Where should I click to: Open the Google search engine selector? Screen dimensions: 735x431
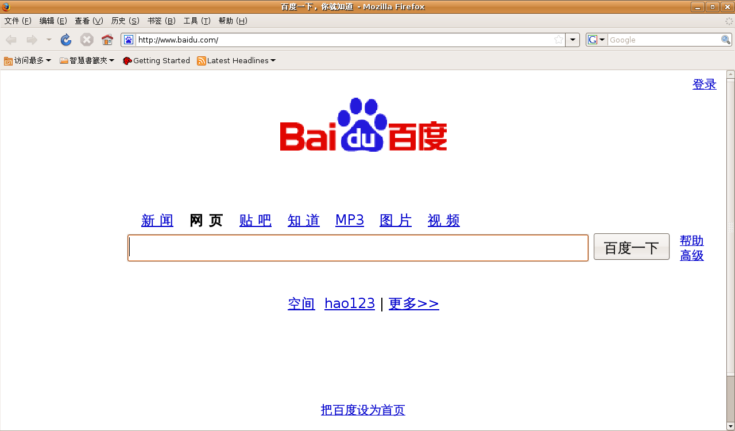tap(597, 40)
